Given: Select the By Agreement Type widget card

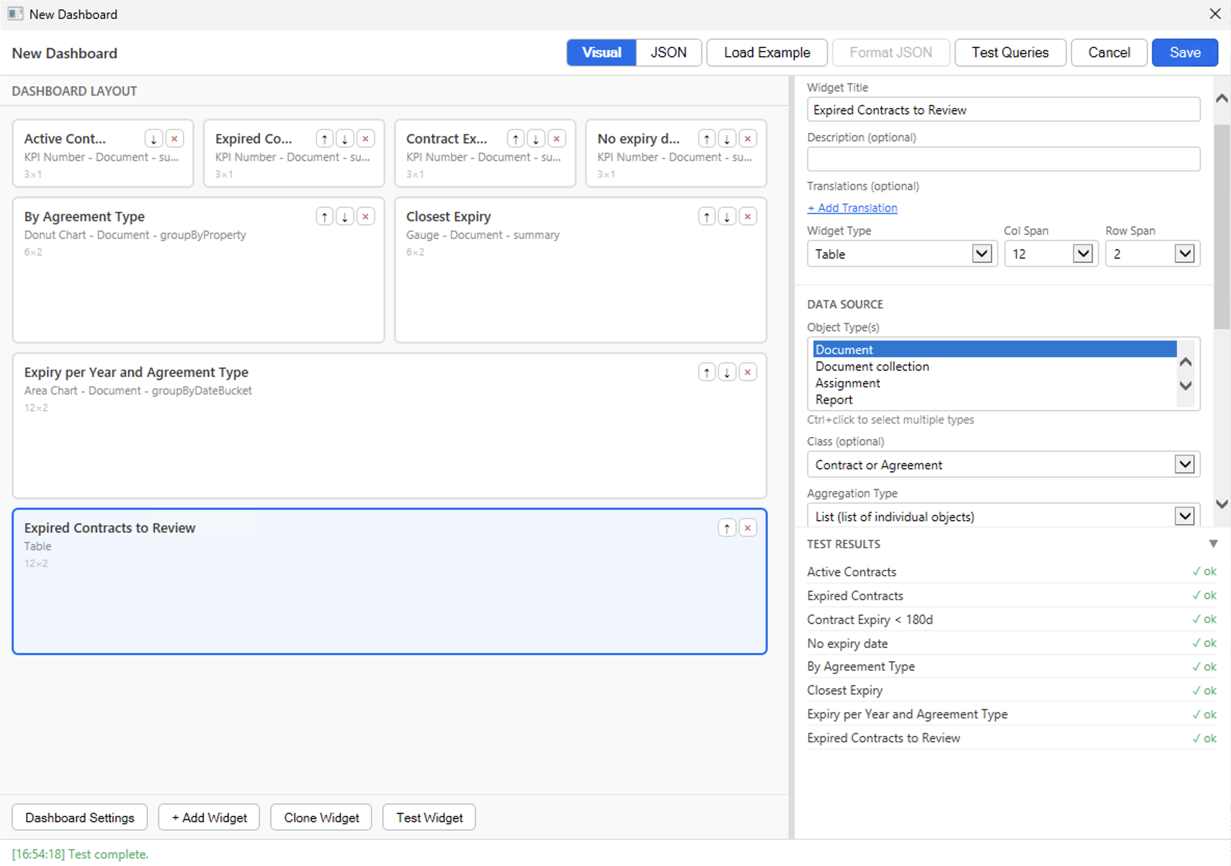Looking at the screenshot, I should pyautogui.click(x=198, y=270).
